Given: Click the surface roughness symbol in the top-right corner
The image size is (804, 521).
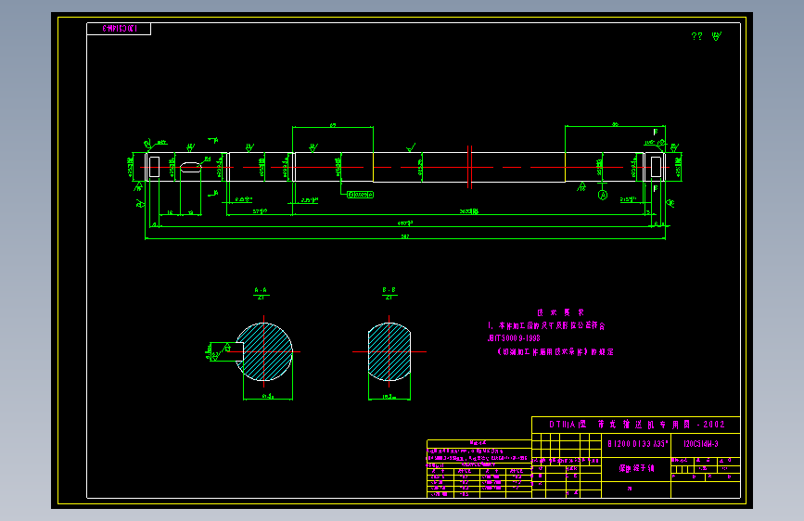Looking at the screenshot, I should [716, 36].
